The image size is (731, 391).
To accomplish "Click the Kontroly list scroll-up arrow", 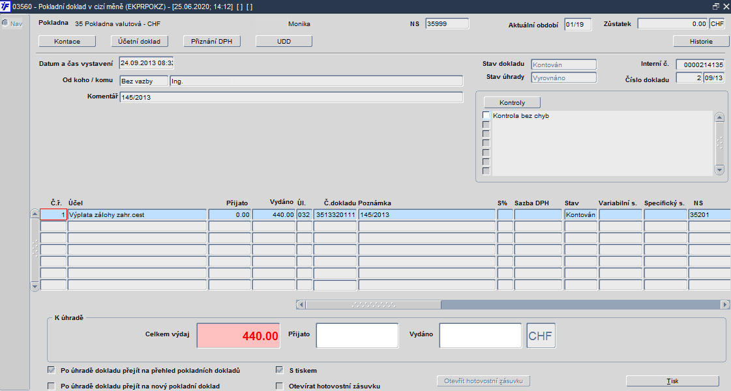I will click(x=719, y=117).
